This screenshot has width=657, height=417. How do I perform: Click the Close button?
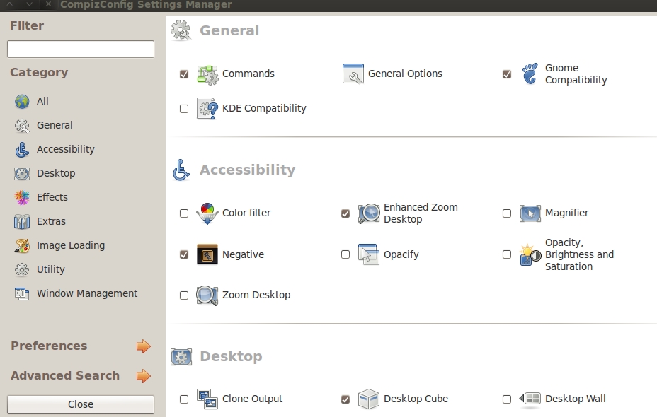pos(81,404)
